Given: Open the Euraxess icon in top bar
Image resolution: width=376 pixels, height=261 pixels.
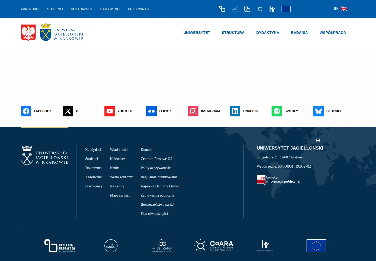Looking at the screenshot, I should point(247,9).
